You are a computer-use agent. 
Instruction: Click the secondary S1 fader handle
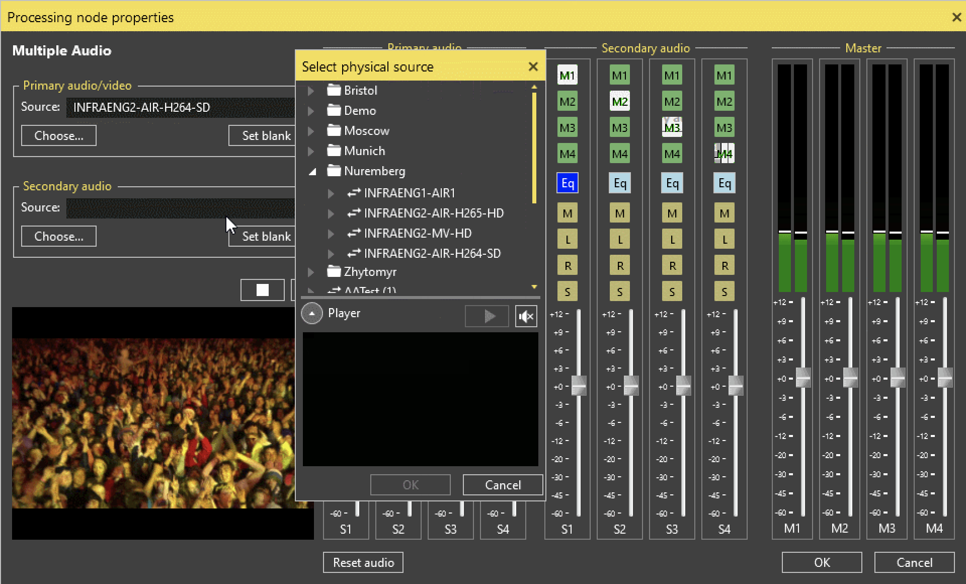click(579, 386)
